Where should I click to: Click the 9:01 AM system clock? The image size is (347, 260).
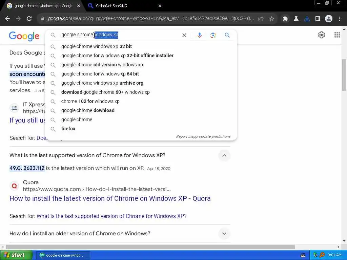(334, 255)
